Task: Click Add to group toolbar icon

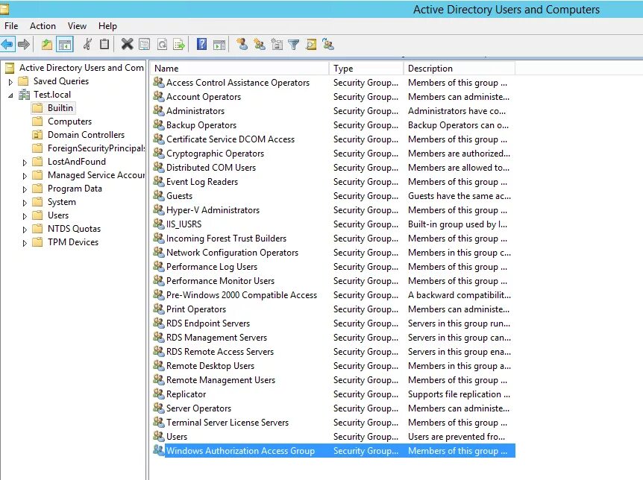Action: pyautogui.click(x=328, y=44)
